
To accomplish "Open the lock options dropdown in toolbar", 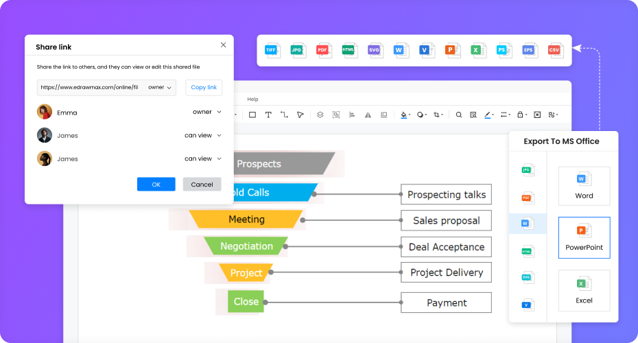I will point(522,115).
